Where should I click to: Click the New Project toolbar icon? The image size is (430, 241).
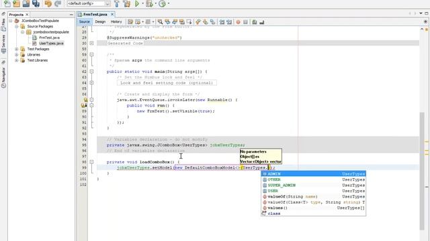tap(16, 3)
